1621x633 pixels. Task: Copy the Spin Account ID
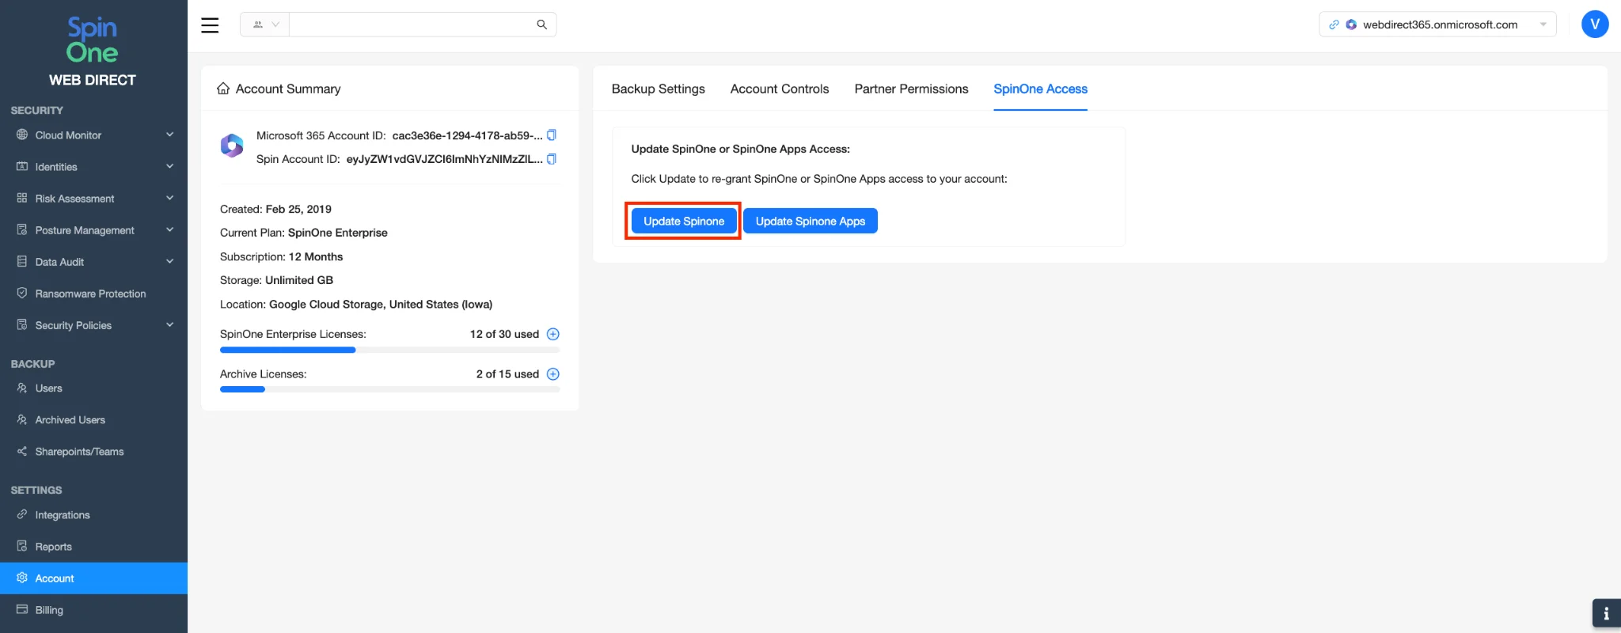552,158
